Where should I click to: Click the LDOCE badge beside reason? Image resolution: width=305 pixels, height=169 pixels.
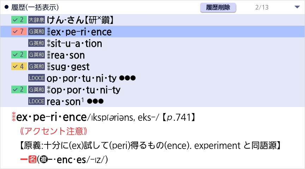click(x=36, y=101)
